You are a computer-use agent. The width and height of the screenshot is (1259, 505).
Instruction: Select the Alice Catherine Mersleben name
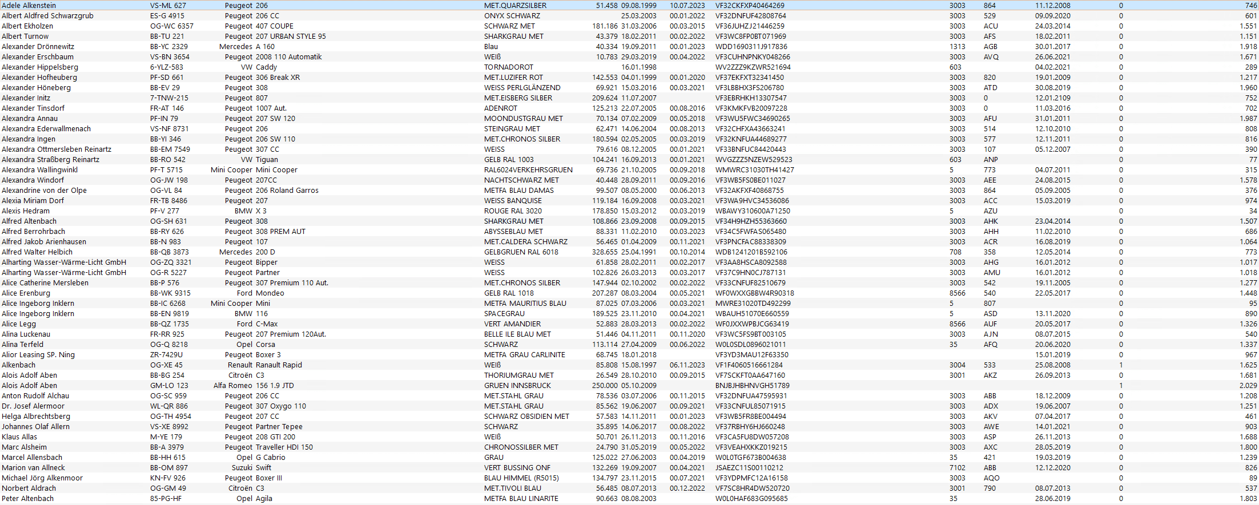click(x=45, y=283)
